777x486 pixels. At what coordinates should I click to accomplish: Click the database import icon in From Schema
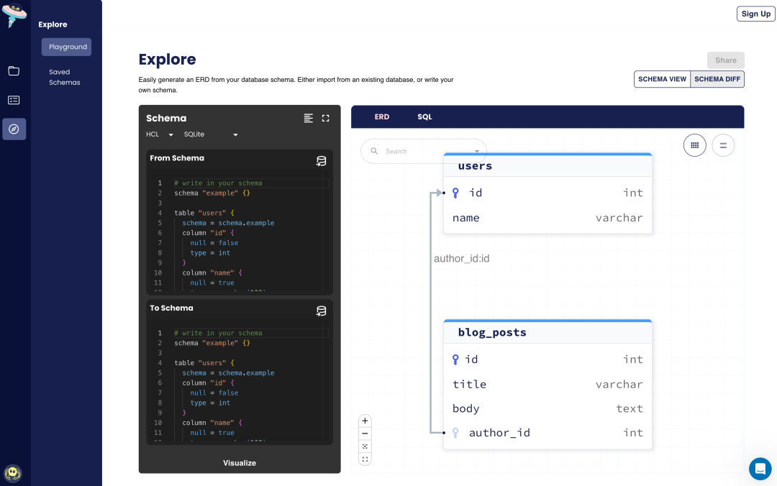321,161
